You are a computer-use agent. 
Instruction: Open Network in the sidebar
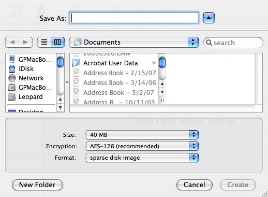[31, 78]
